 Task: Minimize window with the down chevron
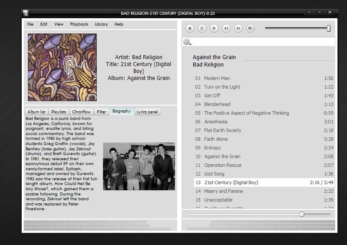click(309, 13)
